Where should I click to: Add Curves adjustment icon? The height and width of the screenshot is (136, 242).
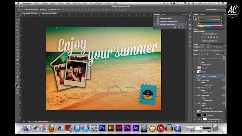209,34
